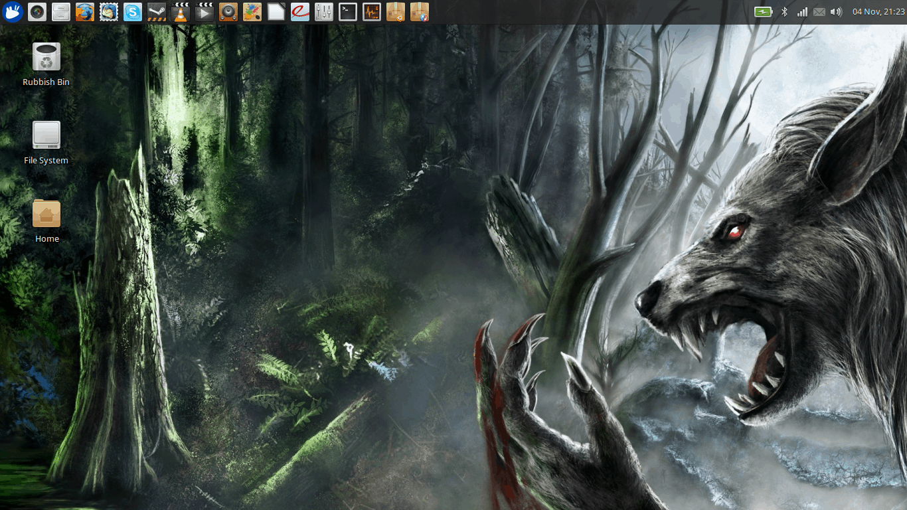Launch the terminal emulator
The width and height of the screenshot is (907, 510).
(348, 12)
